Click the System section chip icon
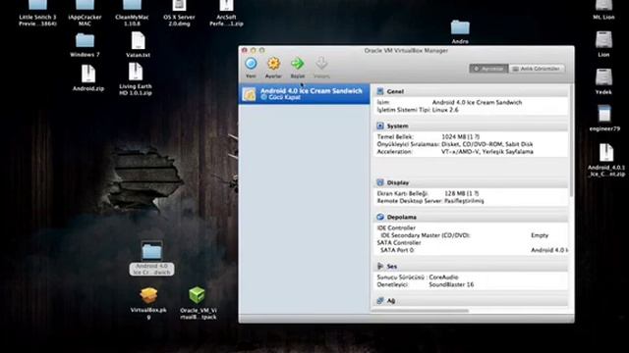 pyautogui.click(x=380, y=126)
